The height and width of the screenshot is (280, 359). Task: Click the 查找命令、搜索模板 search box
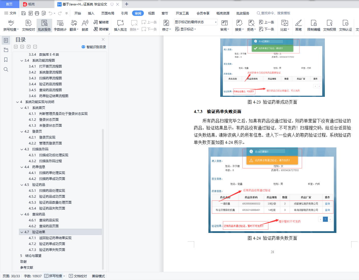pyautogui.click(x=274, y=13)
